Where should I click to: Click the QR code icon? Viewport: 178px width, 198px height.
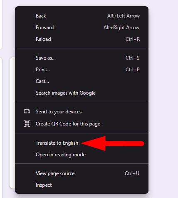point(27,123)
